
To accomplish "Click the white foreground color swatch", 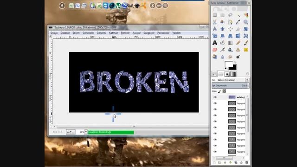I will (x=228, y=64).
